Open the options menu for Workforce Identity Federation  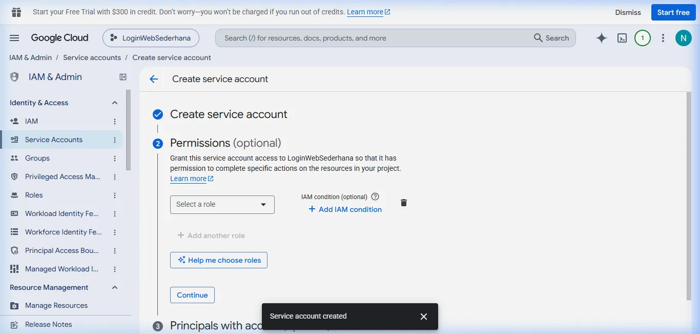click(115, 232)
